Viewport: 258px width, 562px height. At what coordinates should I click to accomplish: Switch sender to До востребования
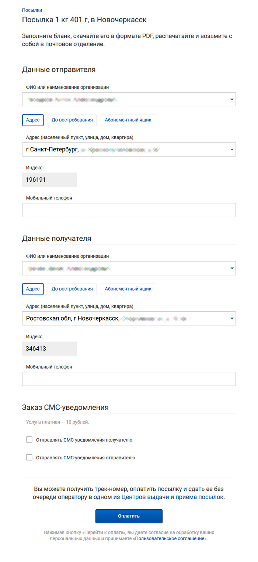72,120
